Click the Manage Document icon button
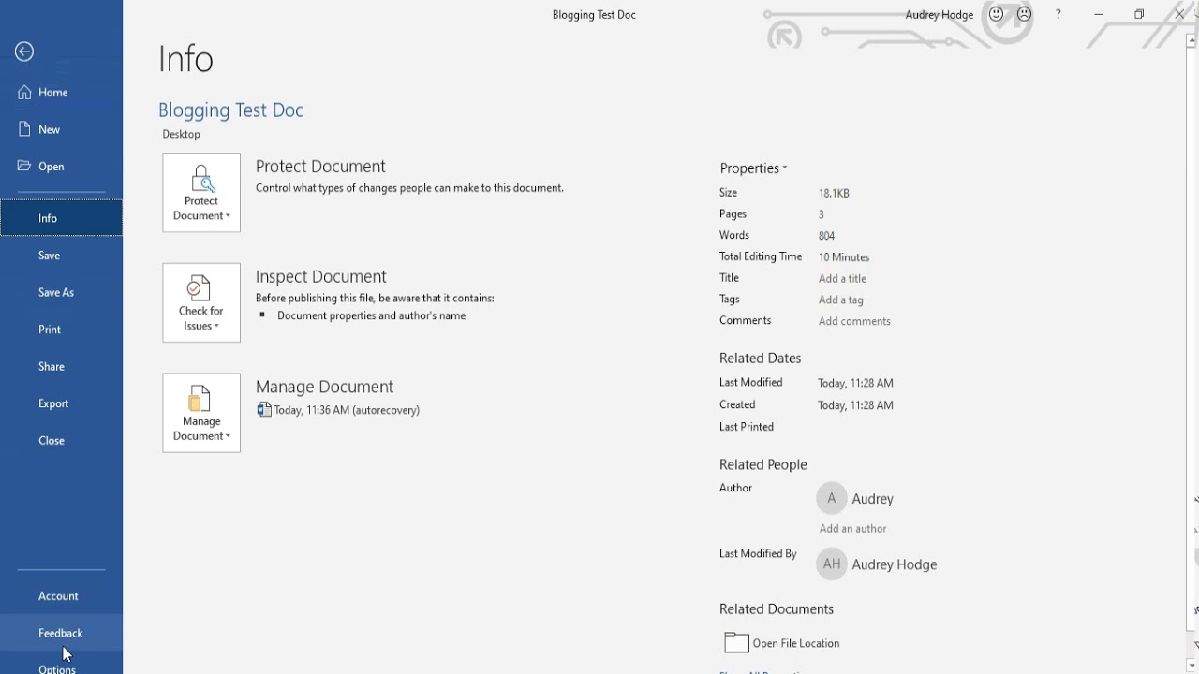1199x674 pixels. point(201,413)
